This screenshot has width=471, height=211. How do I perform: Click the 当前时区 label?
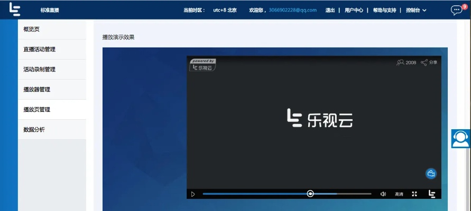click(194, 10)
